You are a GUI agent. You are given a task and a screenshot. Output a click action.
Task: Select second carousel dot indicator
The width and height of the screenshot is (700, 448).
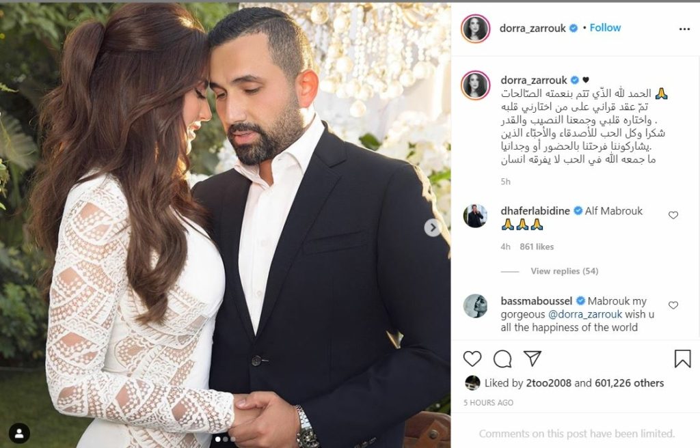click(225, 439)
